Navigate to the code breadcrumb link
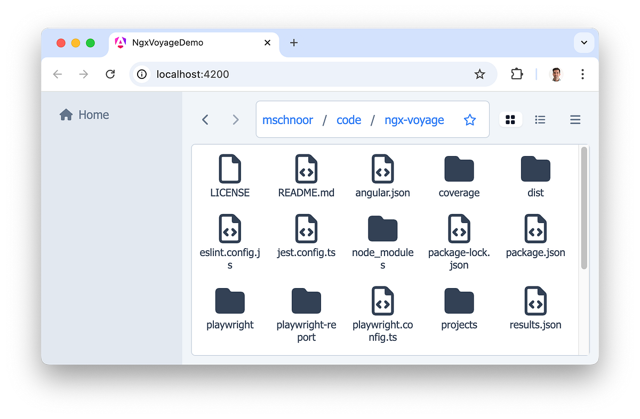Image resolution: width=640 pixels, height=419 pixels. [349, 120]
